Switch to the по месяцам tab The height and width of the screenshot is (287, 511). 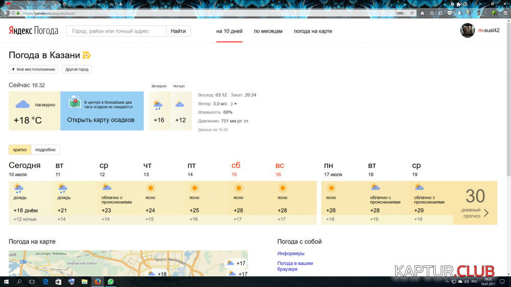(268, 31)
